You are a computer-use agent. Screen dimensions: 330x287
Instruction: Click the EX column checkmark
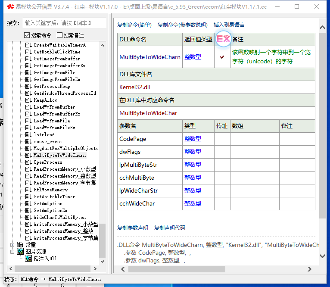coord(222,57)
